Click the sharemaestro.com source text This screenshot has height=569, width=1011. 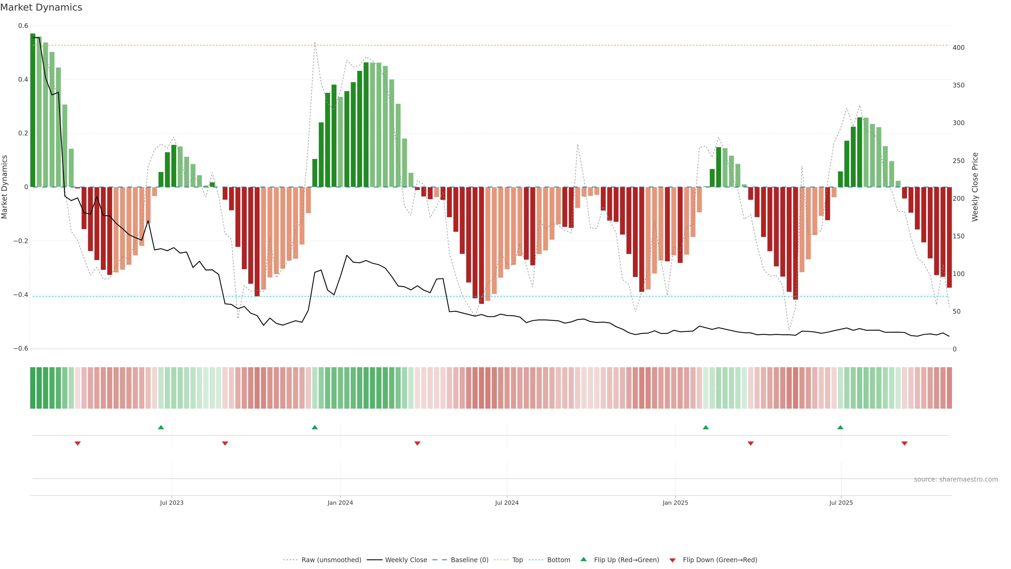[x=956, y=479]
